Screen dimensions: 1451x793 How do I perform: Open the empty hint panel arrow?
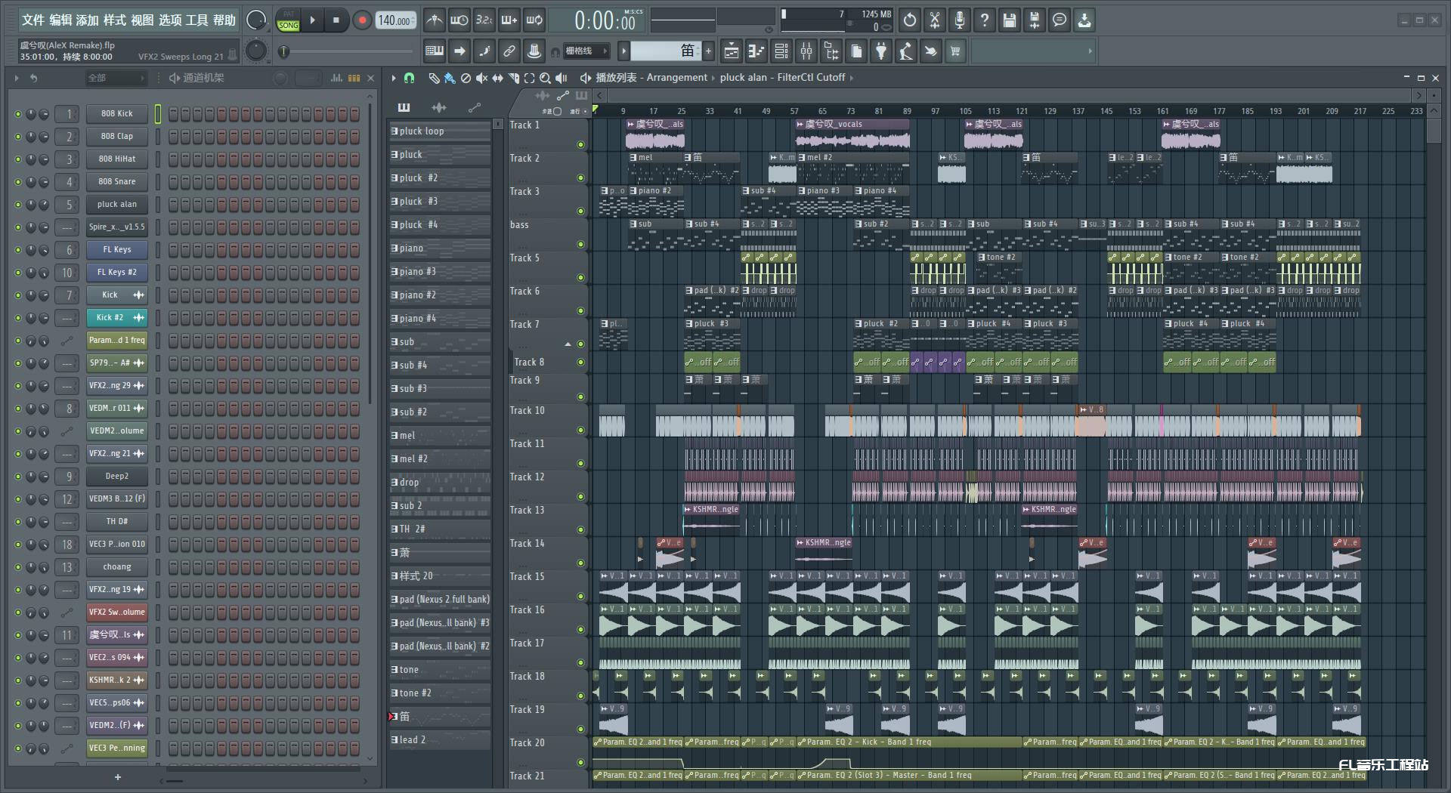1090,51
